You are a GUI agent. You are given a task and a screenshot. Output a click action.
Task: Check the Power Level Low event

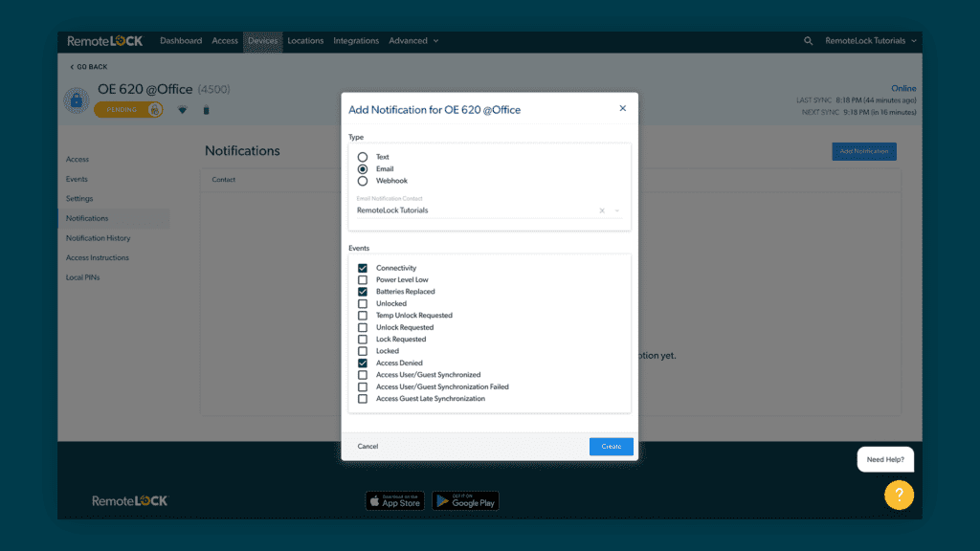pyautogui.click(x=363, y=280)
